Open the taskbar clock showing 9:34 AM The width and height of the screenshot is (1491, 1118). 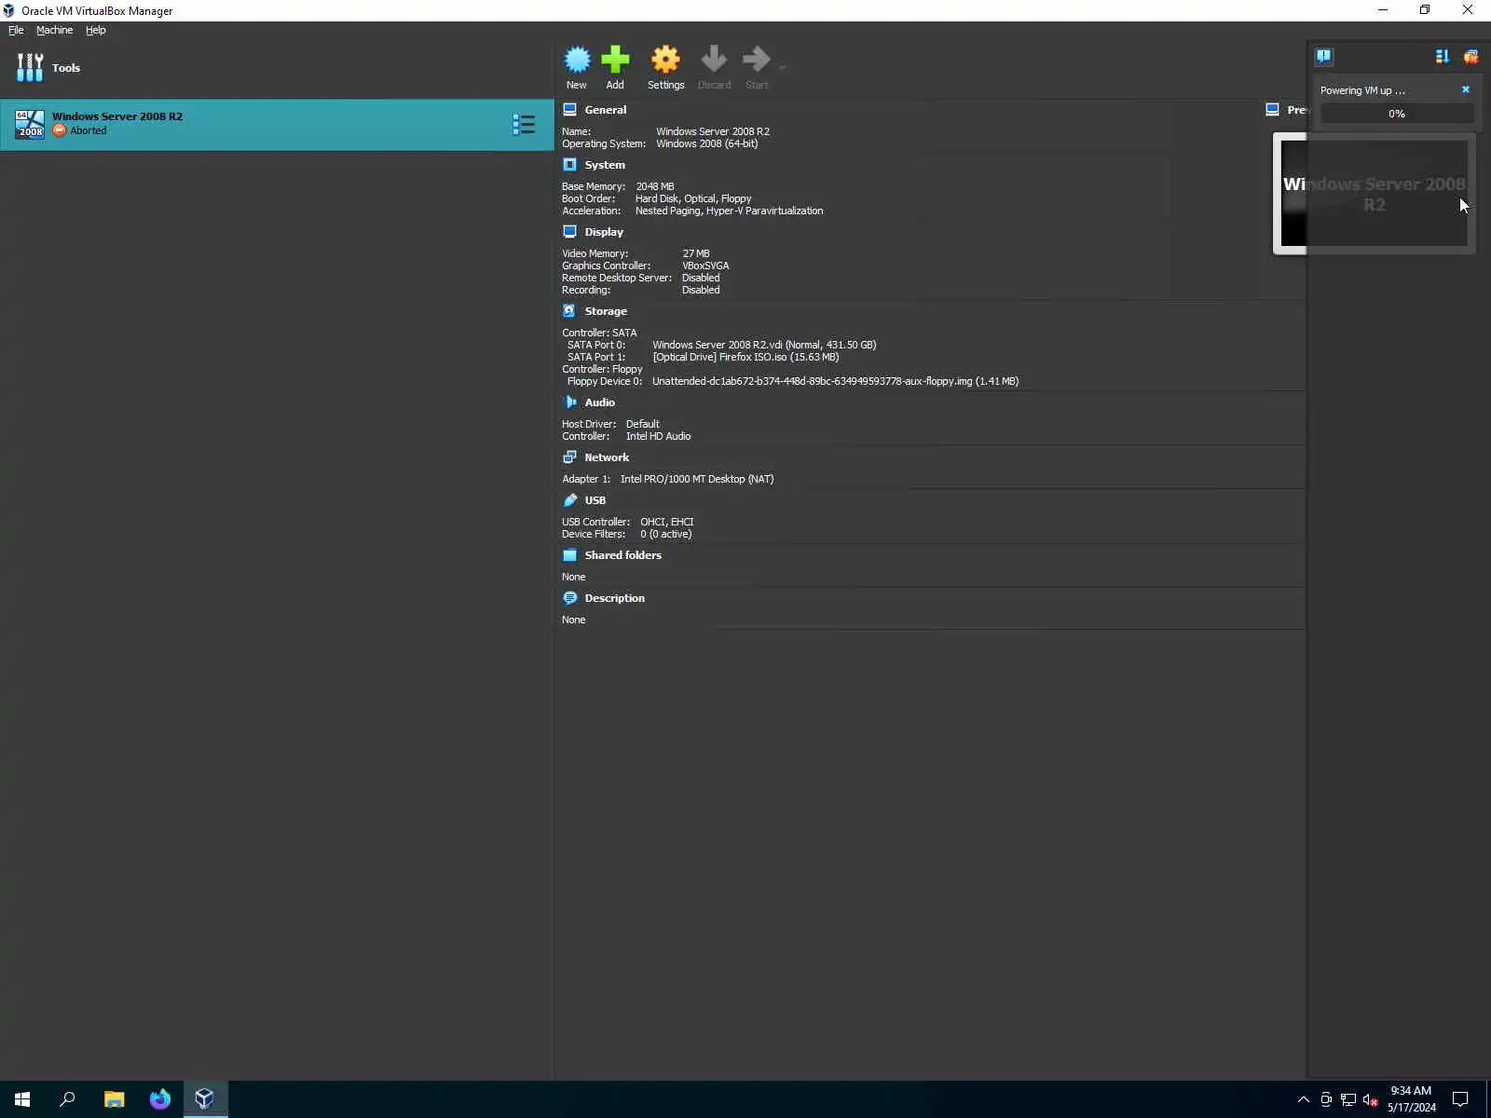tap(1411, 1099)
